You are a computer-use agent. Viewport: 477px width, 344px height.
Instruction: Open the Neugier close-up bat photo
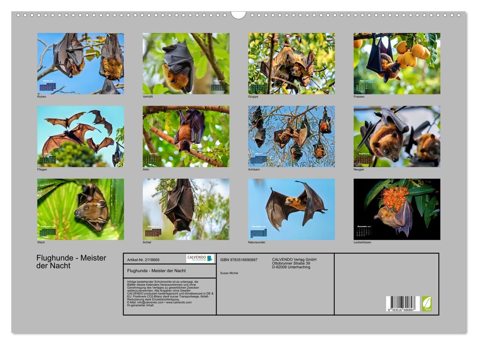click(x=397, y=136)
